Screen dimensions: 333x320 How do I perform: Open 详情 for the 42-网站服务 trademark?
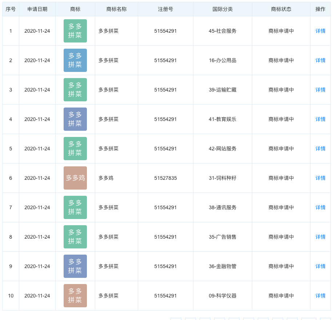320,149
